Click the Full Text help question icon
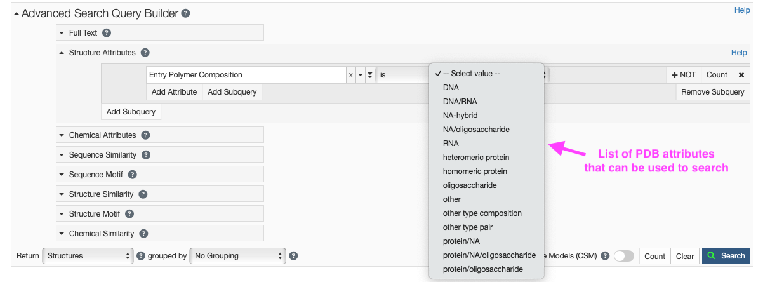This screenshot has width=770, height=282. click(107, 33)
